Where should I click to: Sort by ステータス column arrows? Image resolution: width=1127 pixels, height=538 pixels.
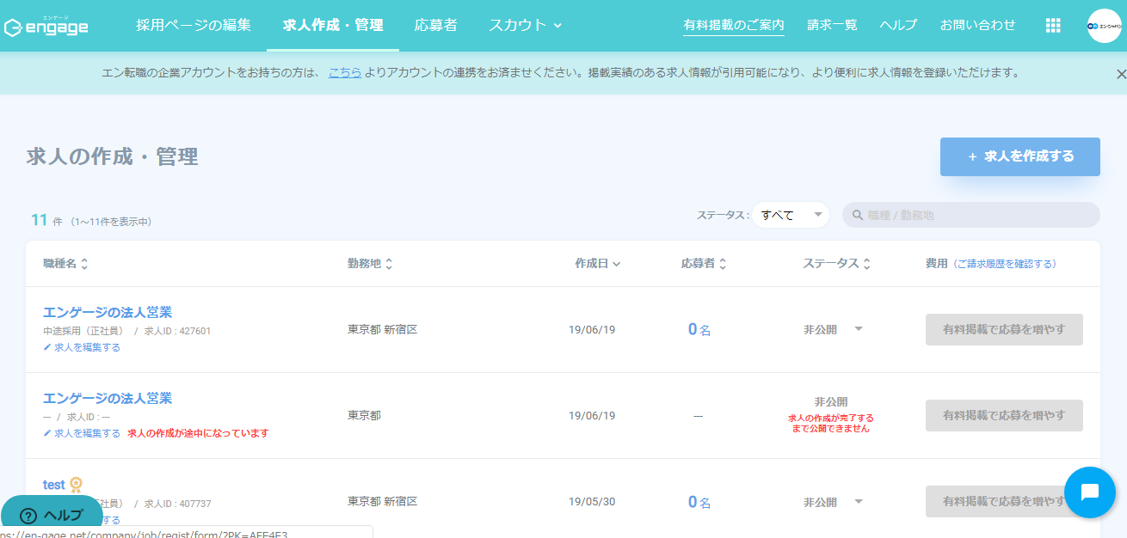pos(867,264)
